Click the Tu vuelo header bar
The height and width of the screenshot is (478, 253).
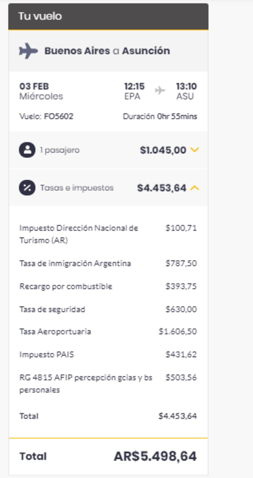tap(108, 16)
